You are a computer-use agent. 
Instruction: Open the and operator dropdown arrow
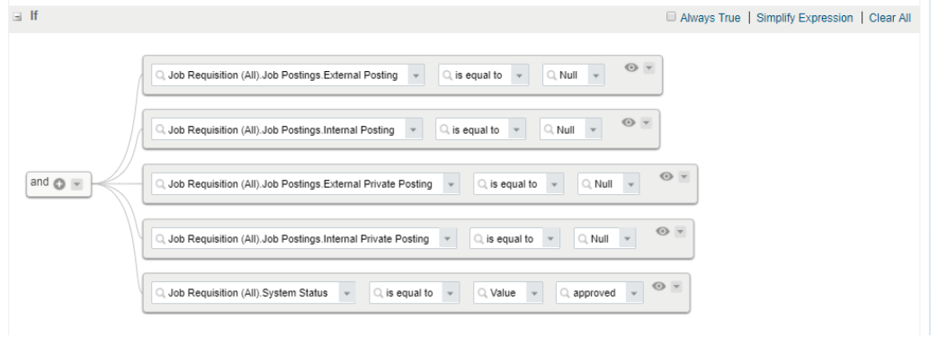76,184
